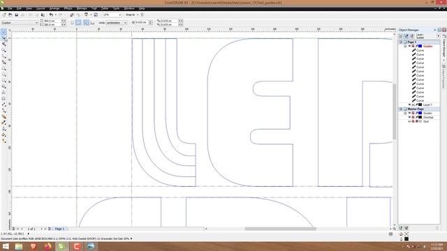Undo the last action

click(51, 15)
